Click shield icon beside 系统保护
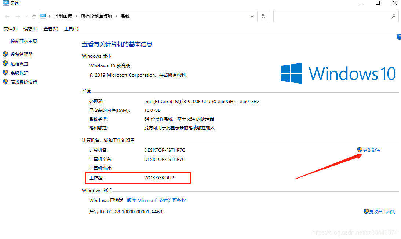The width and height of the screenshot is (401, 239). point(5,72)
